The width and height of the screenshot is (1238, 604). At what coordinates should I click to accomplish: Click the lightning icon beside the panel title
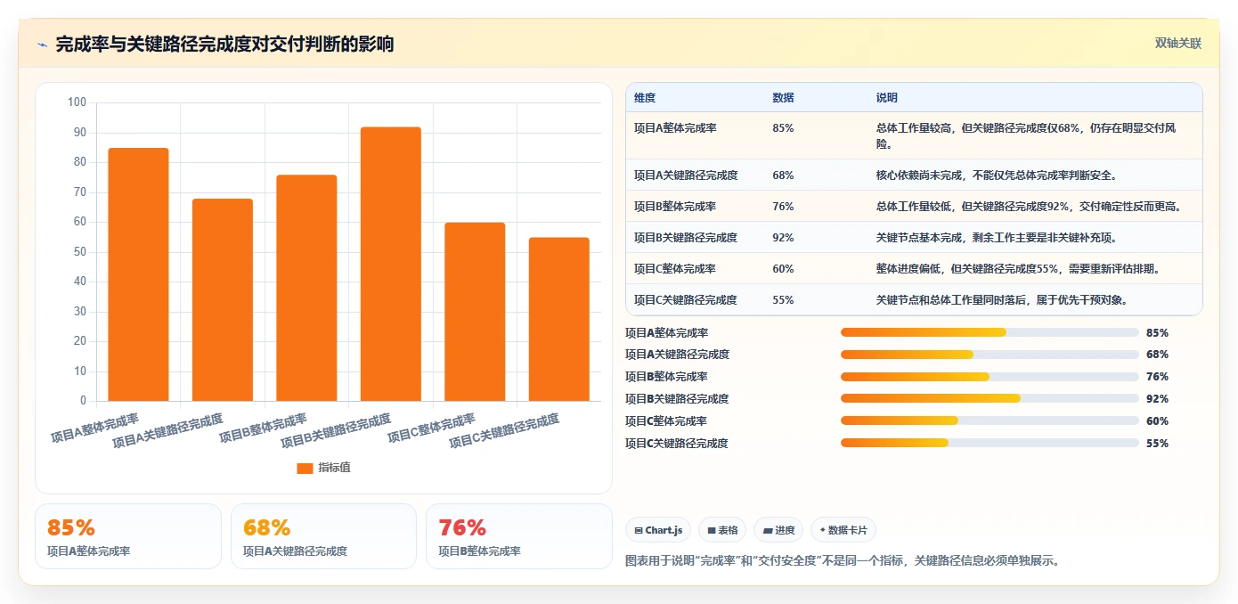click(x=42, y=45)
